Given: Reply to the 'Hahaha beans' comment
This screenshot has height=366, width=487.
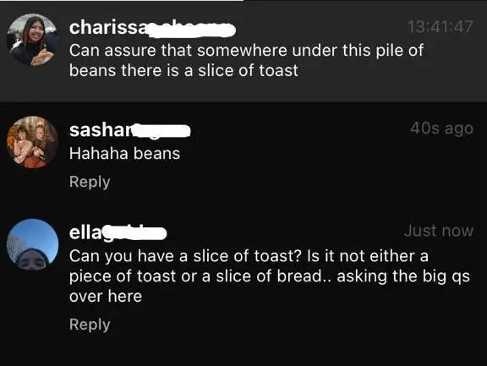Looking at the screenshot, I should pyautogui.click(x=90, y=182).
